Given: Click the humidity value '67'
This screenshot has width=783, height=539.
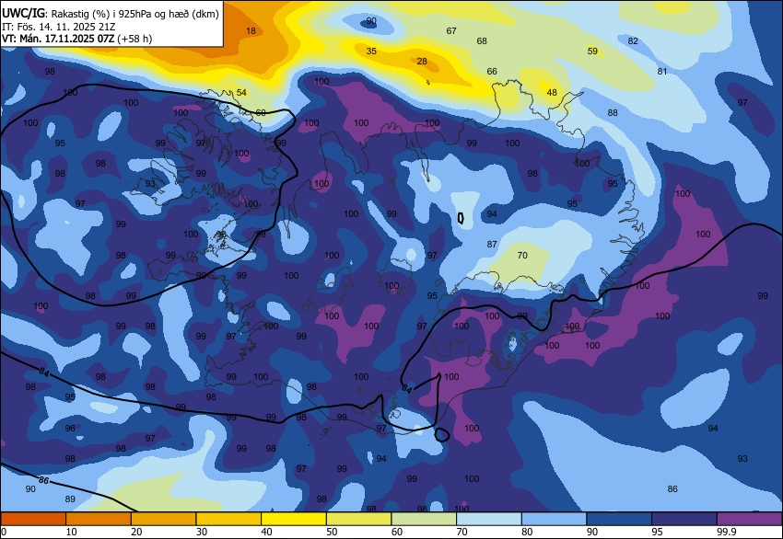Looking at the screenshot, I should pyautogui.click(x=451, y=31).
